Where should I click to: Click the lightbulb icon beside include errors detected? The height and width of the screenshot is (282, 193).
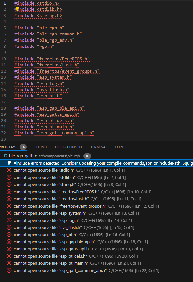point(9,163)
